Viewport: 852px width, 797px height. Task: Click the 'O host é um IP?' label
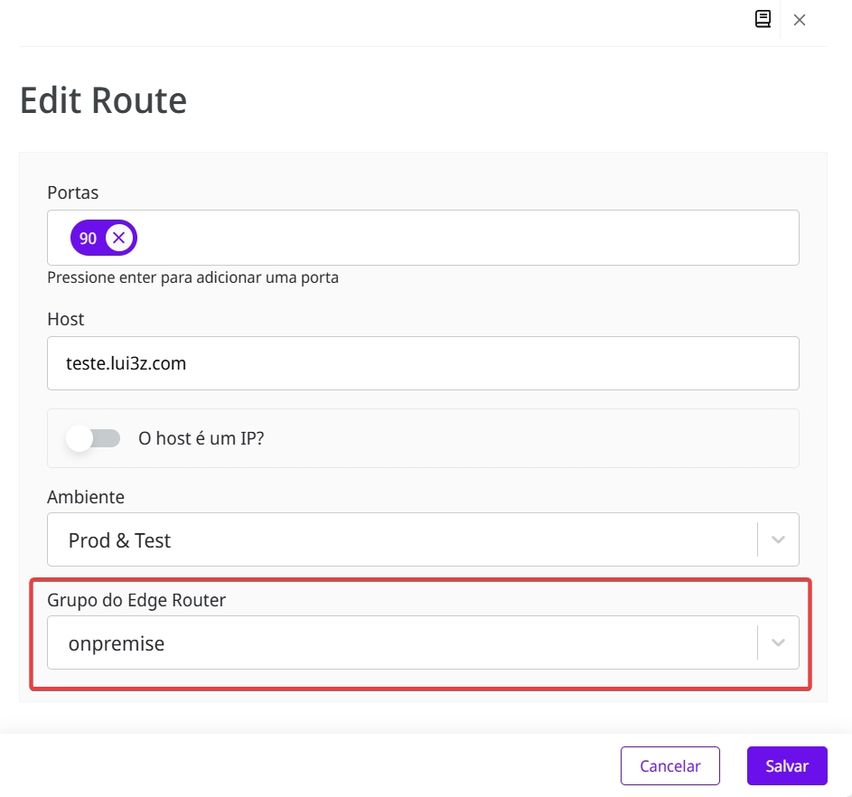201,438
